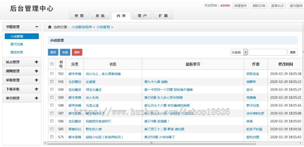
Task: Check the box for book 592
Action: (52, 73)
